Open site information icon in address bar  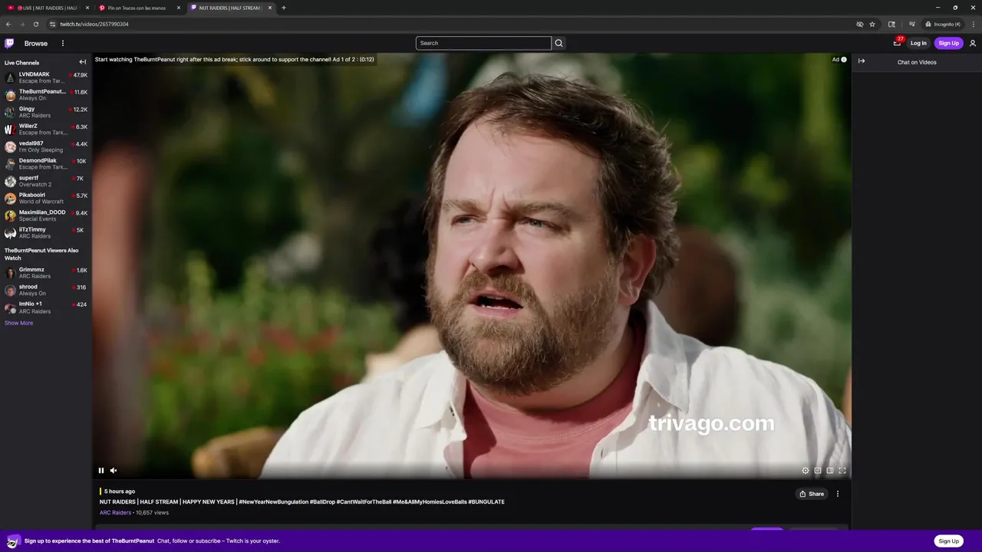pyautogui.click(x=52, y=24)
